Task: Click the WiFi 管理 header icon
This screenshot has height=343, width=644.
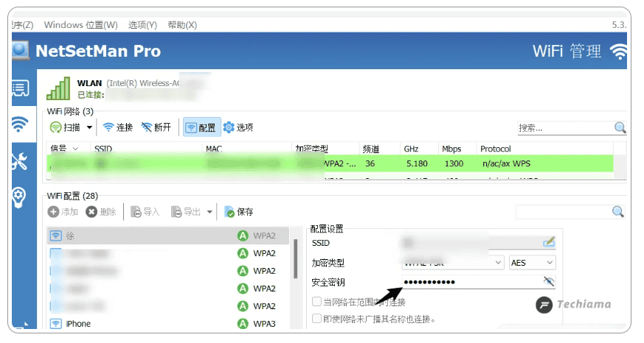Action: coord(617,52)
